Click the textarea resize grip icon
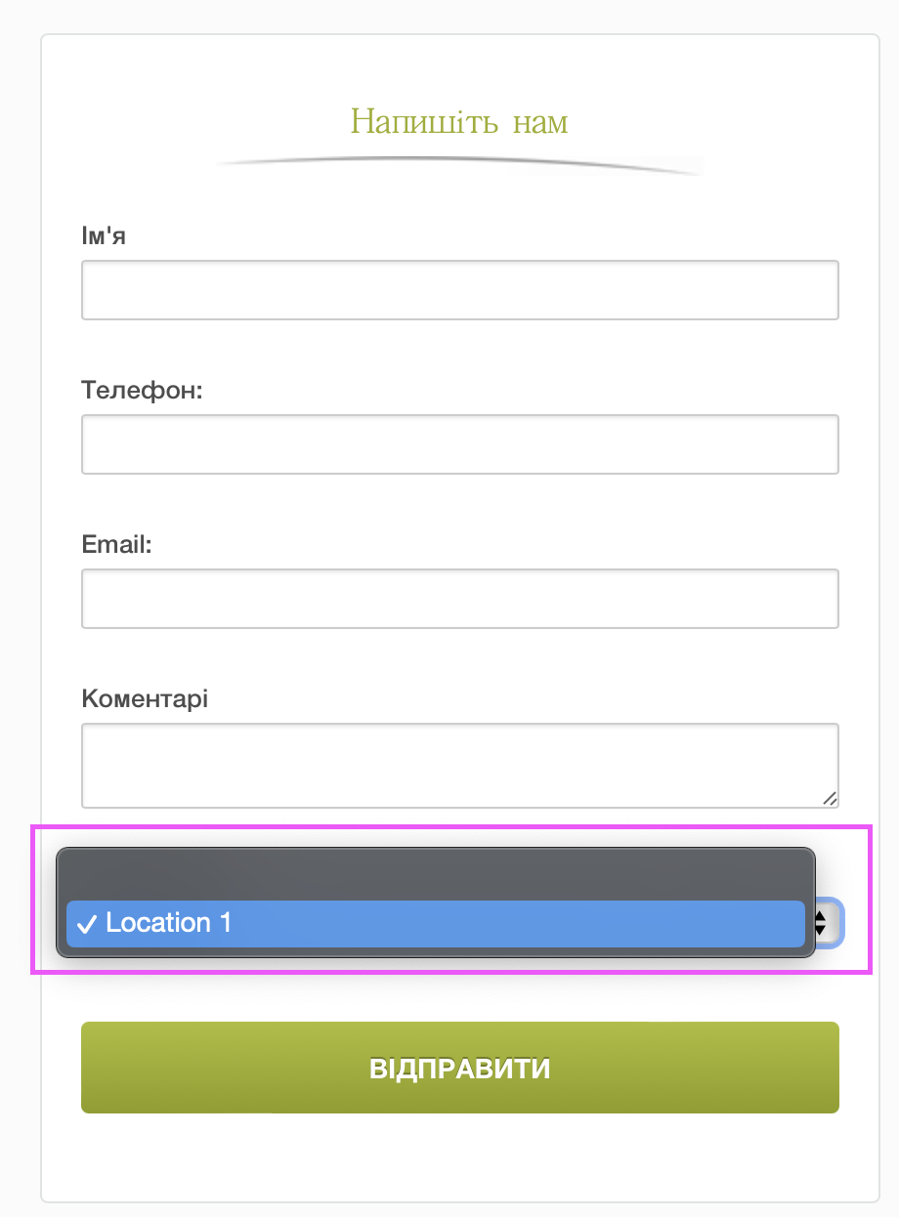The height and width of the screenshot is (1217, 899). [x=830, y=799]
